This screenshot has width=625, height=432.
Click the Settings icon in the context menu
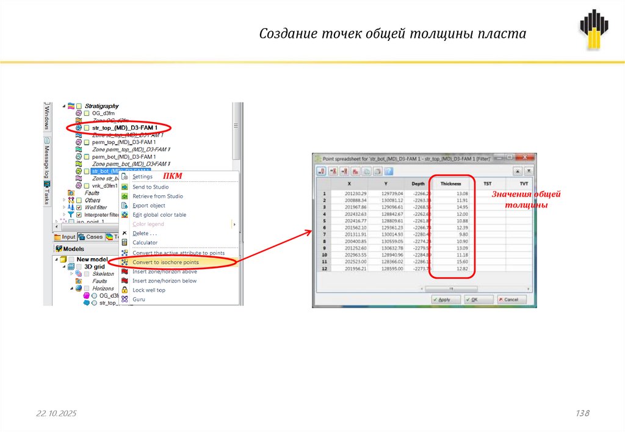(x=125, y=176)
